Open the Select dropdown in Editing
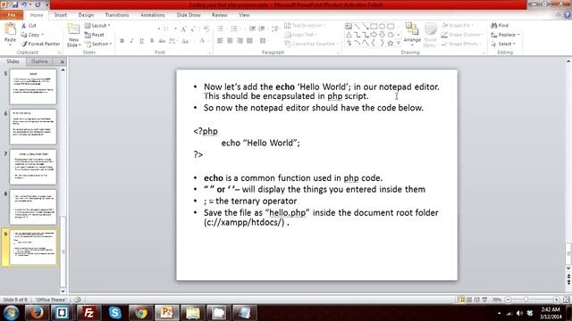The image size is (572, 321). 503,44
